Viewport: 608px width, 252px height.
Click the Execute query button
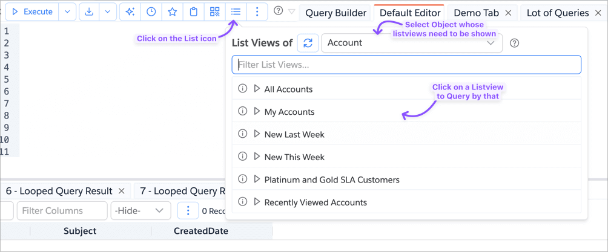pos(32,11)
